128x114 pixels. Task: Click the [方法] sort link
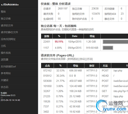click(89, 59)
